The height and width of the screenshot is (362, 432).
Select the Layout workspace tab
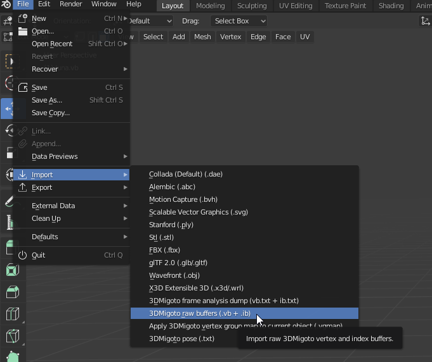[x=173, y=6]
